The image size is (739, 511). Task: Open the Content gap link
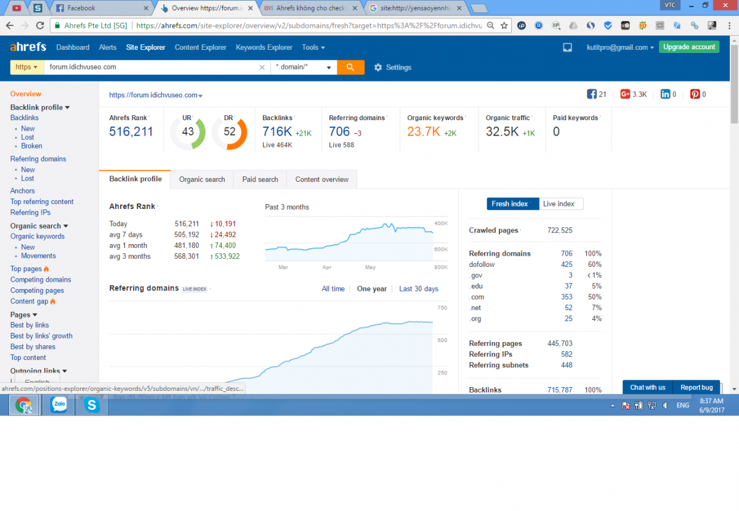pos(30,301)
